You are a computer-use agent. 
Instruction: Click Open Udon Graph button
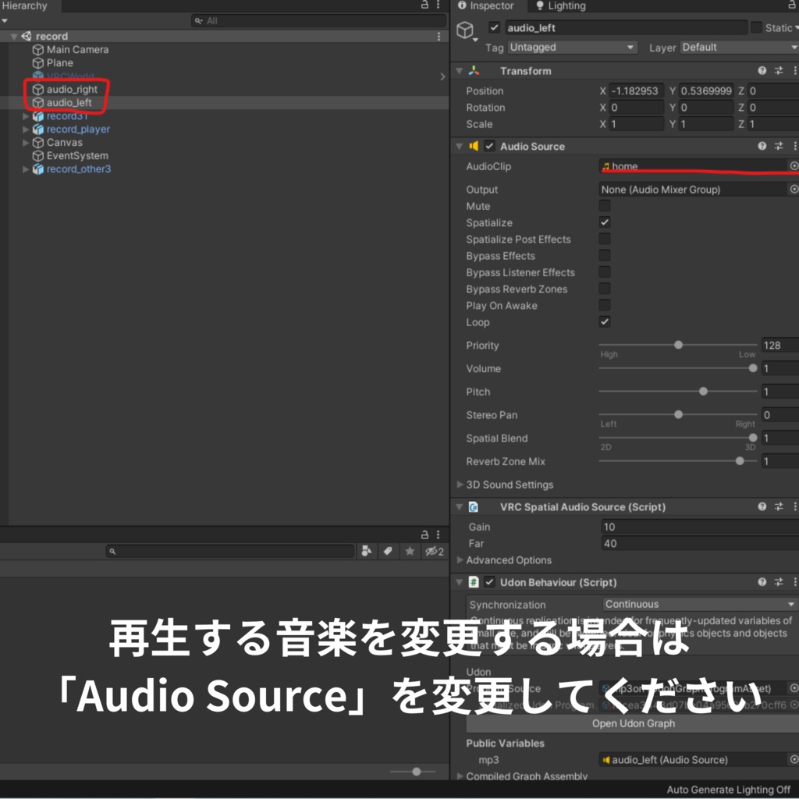coord(633,723)
